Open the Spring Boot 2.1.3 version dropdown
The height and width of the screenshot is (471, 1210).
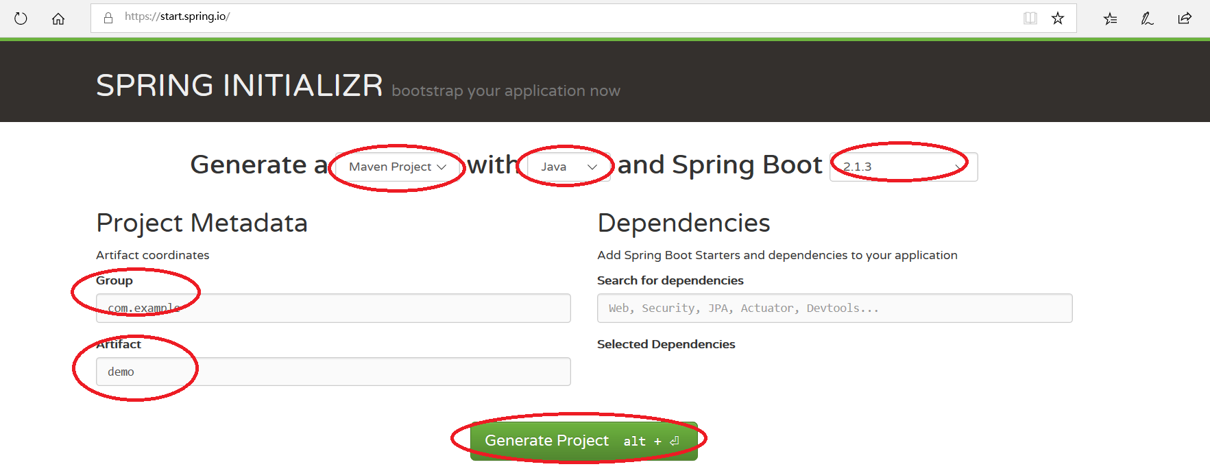coord(904,167)
